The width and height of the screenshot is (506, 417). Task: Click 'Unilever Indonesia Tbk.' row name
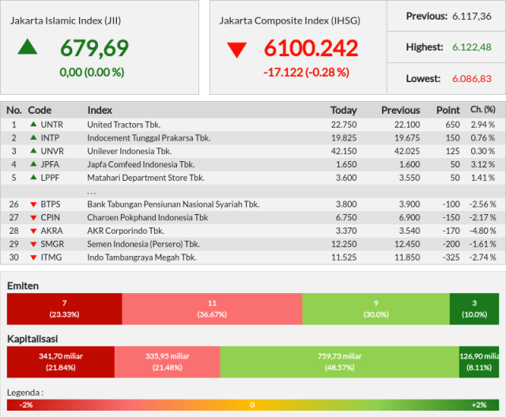tap(130, 151)
